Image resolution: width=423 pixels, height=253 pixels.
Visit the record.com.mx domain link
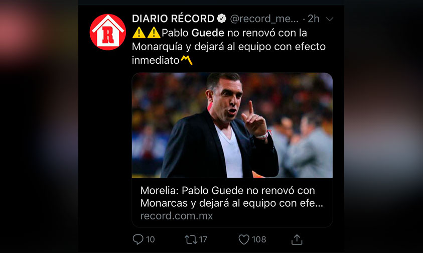coord(177,216)
